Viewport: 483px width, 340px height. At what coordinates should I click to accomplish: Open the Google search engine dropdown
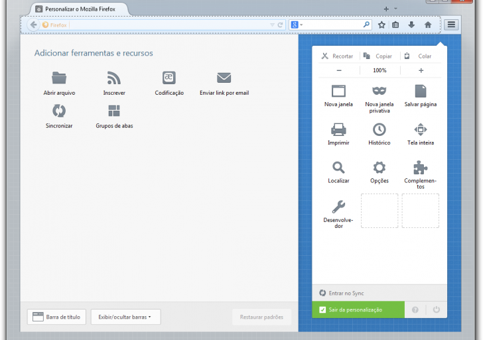pyautogui.click(x=297, y=25)
